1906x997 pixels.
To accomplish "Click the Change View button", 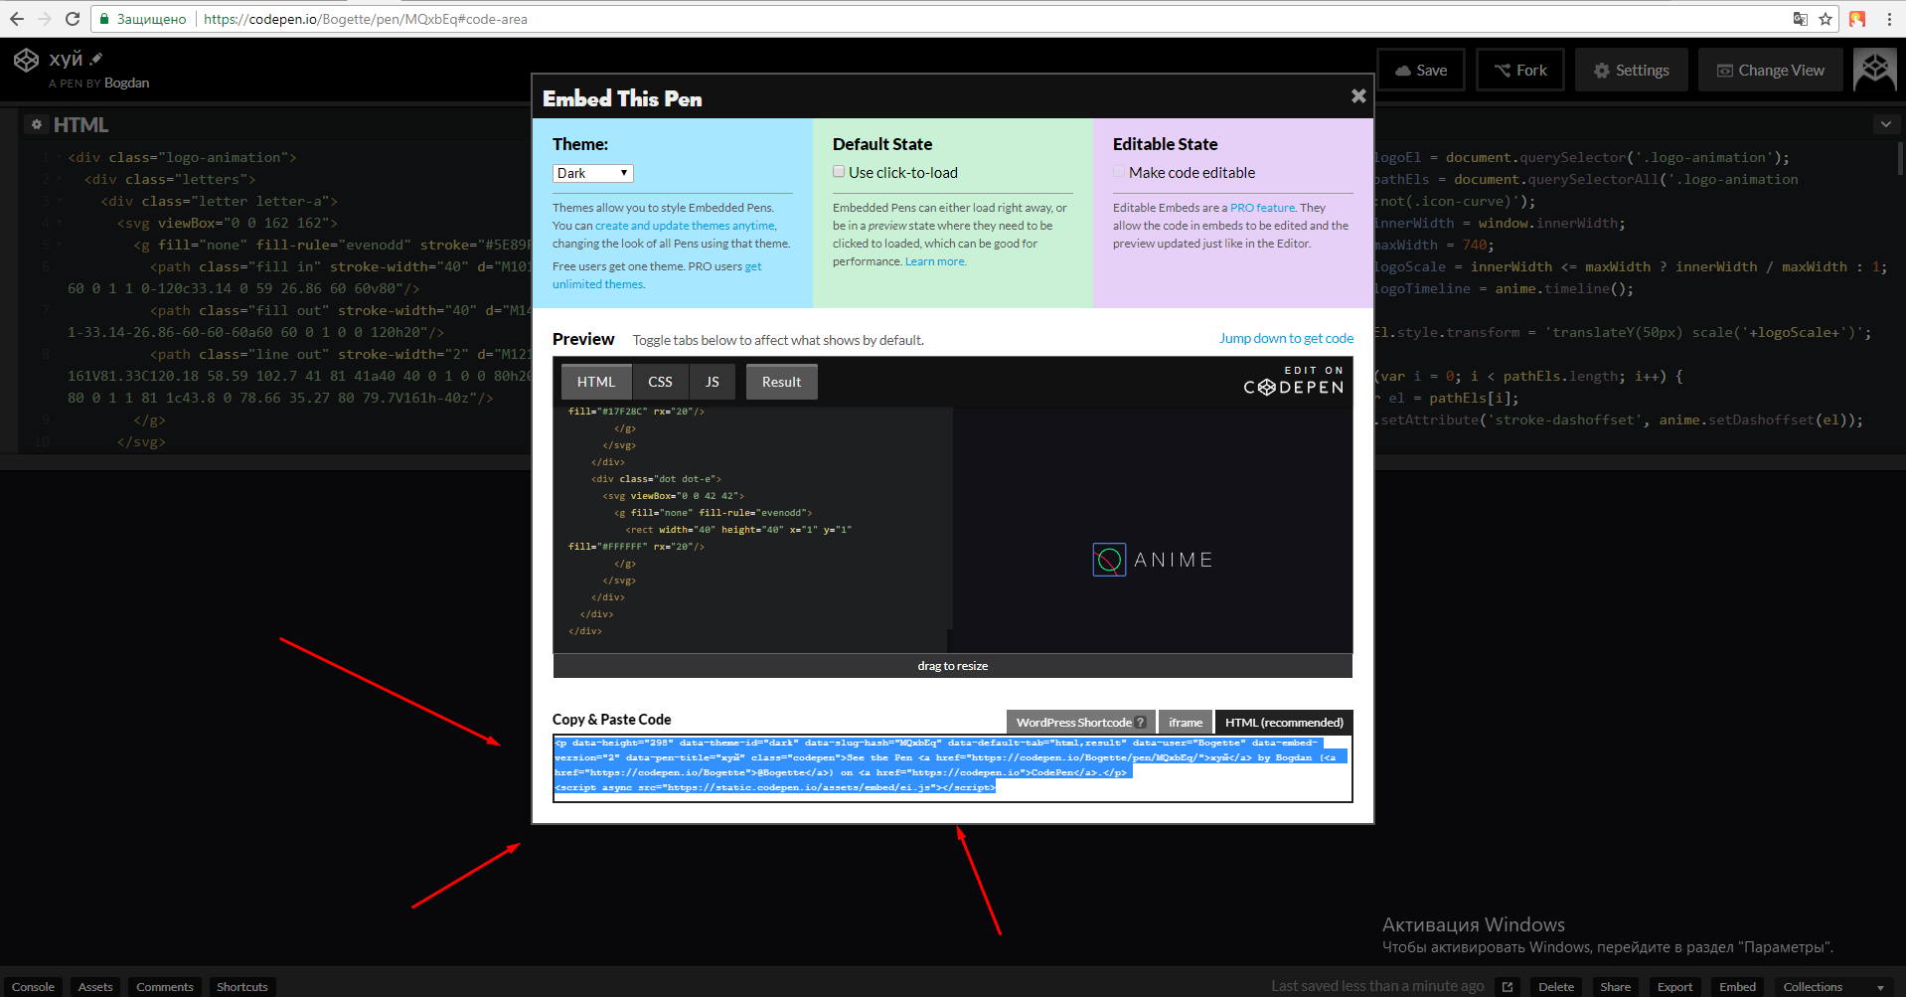I will (x=1771, y=70).
